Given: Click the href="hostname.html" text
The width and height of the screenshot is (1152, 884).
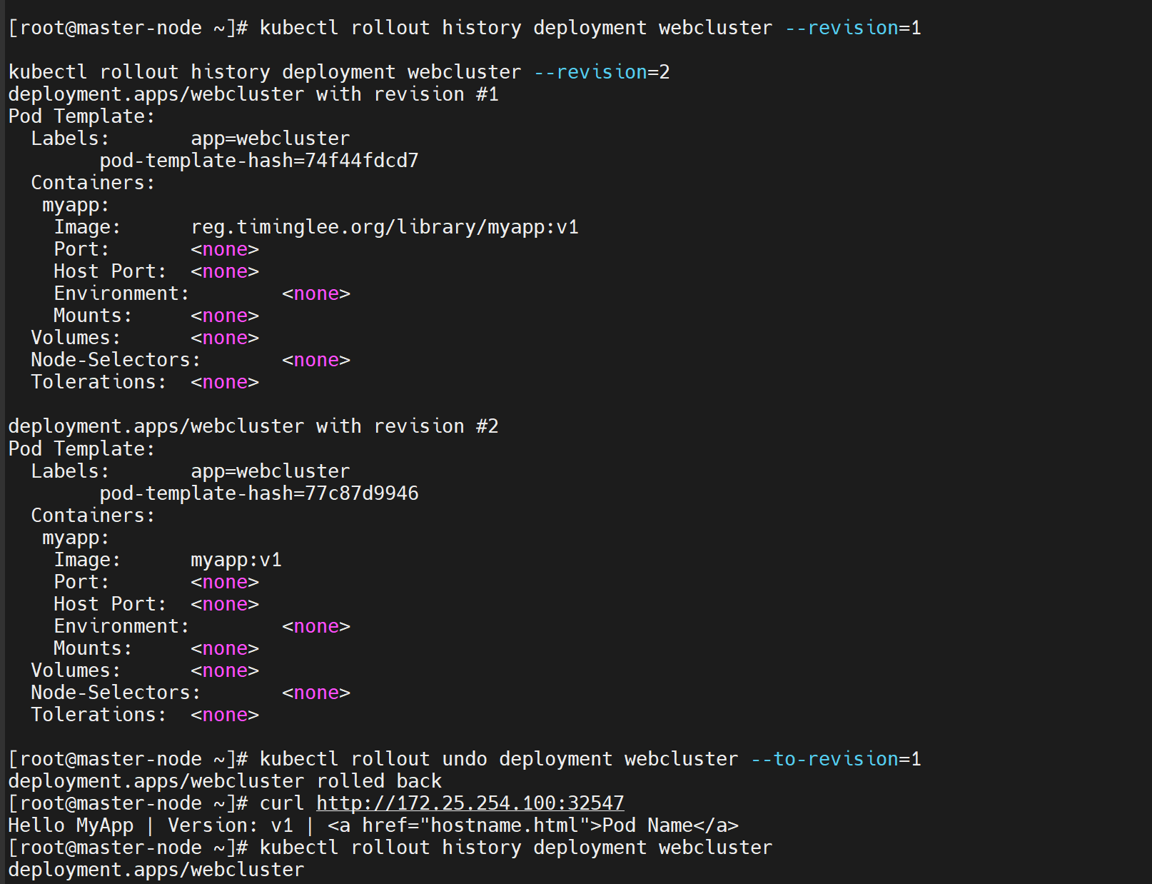Looking at the screenshot, I should point(476,825).
